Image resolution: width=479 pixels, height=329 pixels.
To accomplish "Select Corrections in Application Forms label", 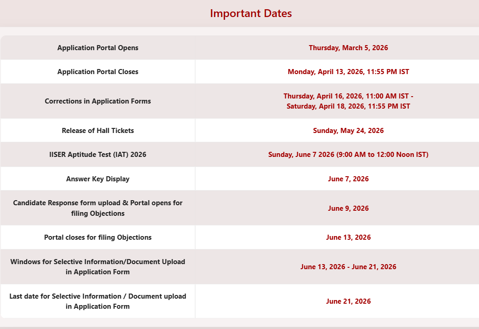I will click(x=98, y=101).
